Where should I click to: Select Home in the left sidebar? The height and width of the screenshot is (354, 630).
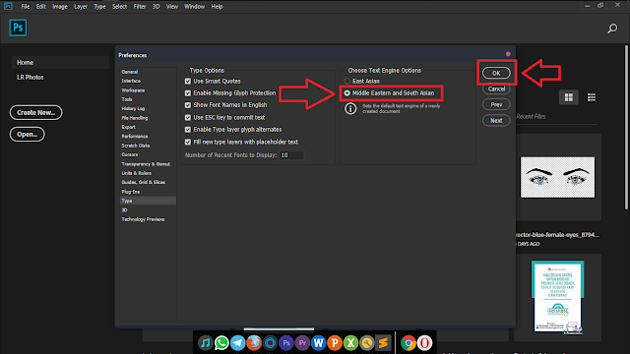(x=60, y=63)
